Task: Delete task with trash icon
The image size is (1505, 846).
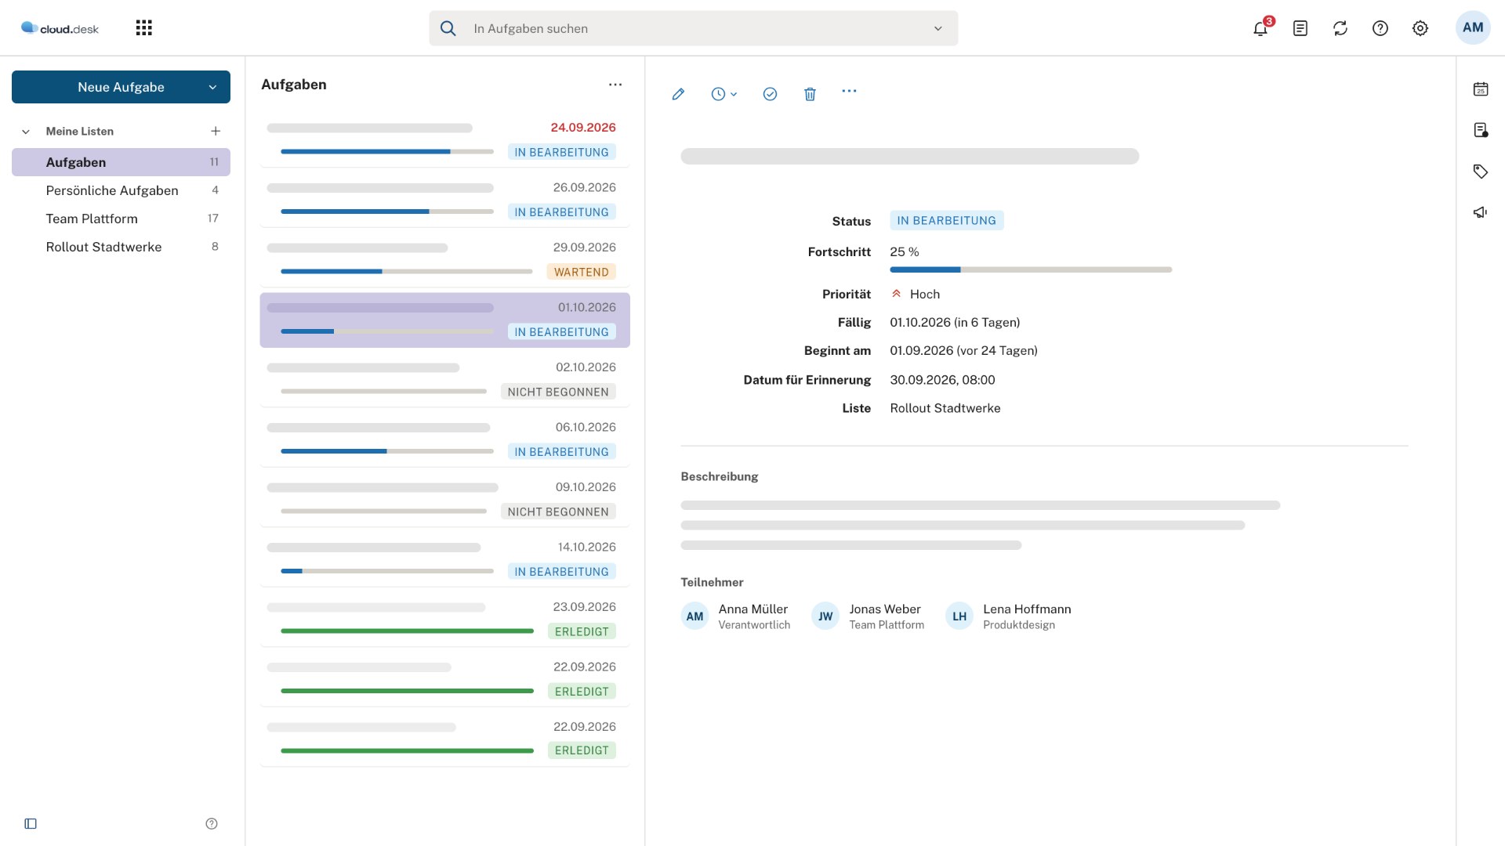Action: click(810, 94)
